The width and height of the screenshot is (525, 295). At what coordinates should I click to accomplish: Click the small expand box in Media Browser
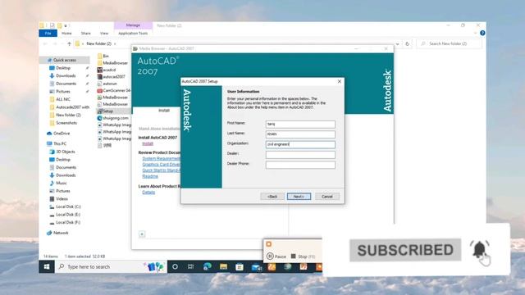pos(142,234)
